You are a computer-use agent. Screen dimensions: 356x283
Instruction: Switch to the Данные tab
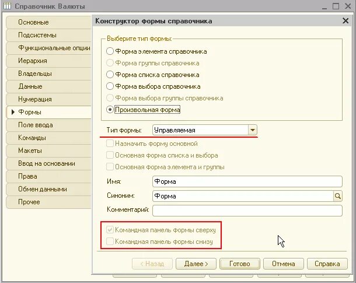coord(48,86)
